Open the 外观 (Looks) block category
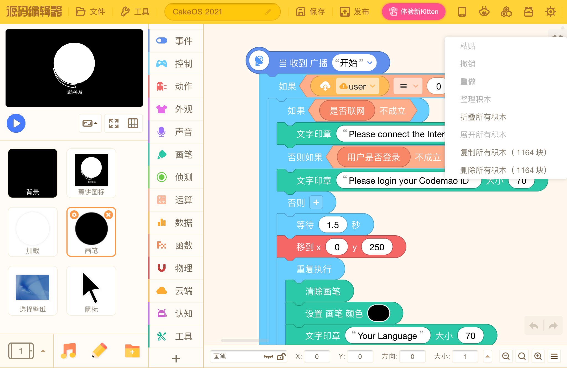 coord(176,109)
